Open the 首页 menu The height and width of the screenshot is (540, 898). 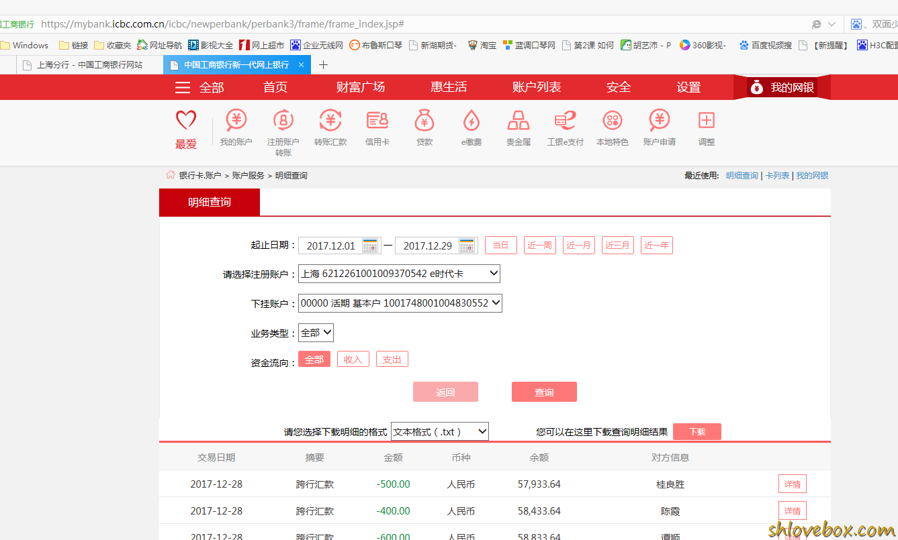pos(275,87)
